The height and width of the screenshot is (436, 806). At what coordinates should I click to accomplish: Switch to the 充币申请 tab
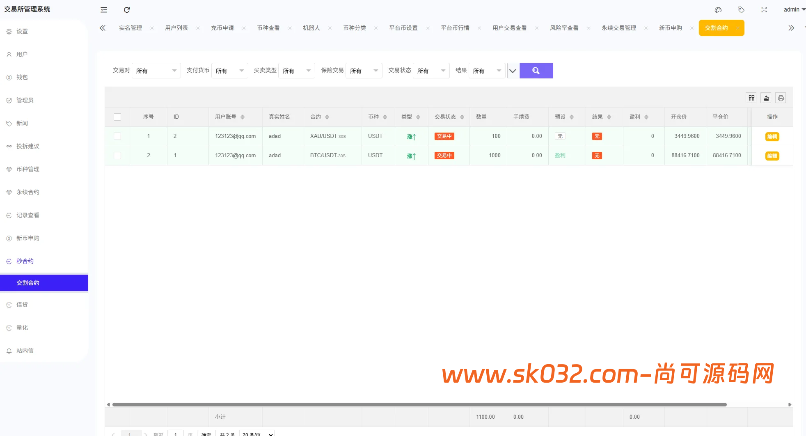click(222, 28)
